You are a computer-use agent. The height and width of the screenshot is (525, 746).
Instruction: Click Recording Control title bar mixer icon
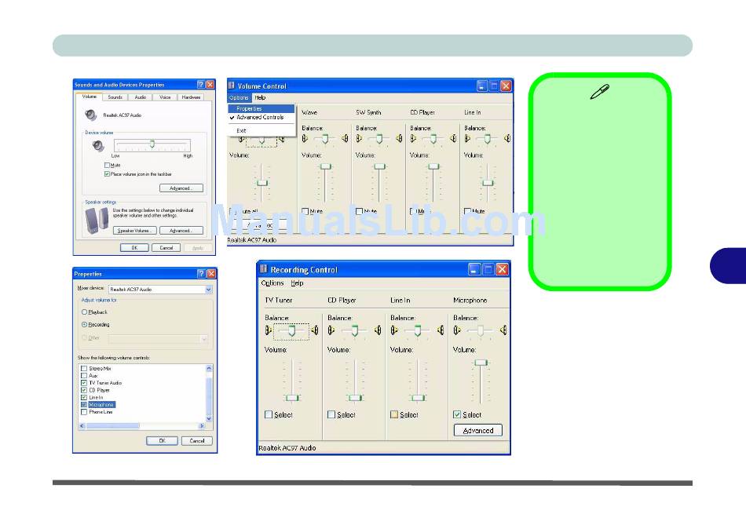click(263, 269)
